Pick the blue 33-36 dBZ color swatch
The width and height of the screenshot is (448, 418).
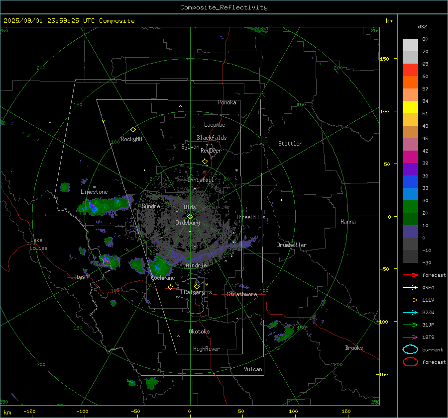[410, 182]
